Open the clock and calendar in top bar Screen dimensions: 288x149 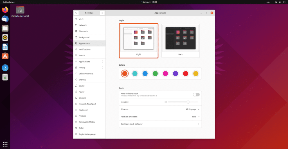coord(149,2)
